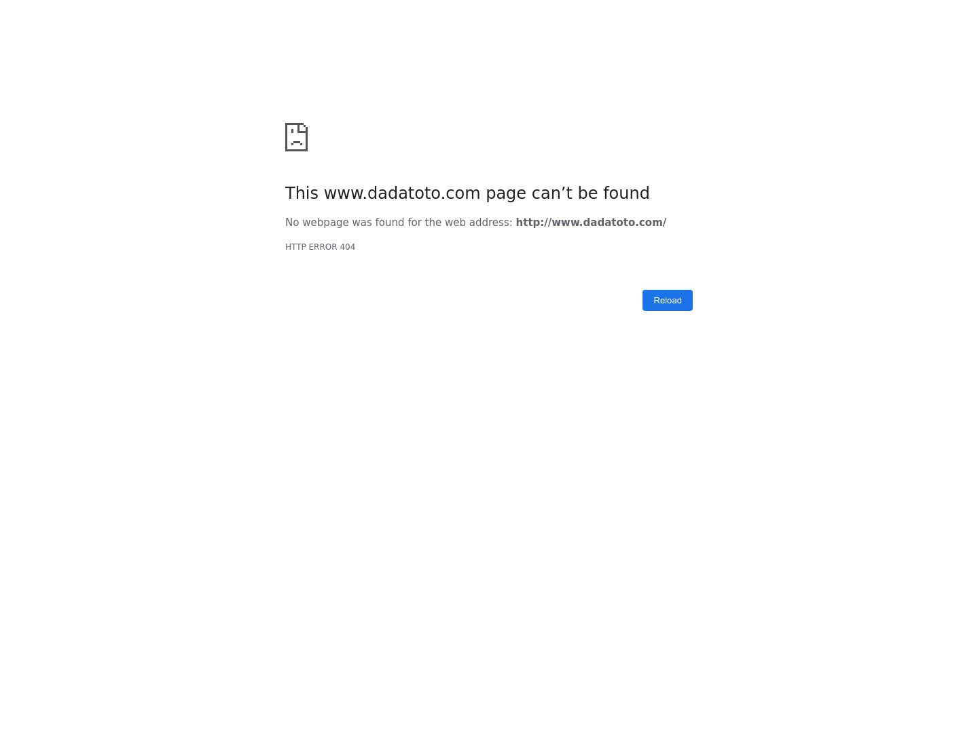Click the web address: label text
Screen dimensions: 978x733
[478, 223]
